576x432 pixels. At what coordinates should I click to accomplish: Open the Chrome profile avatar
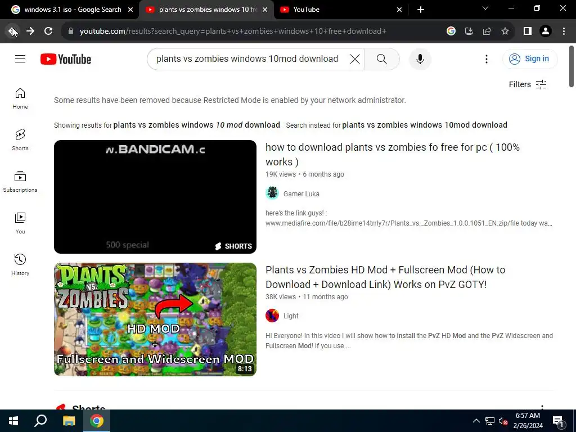point(546,31)
